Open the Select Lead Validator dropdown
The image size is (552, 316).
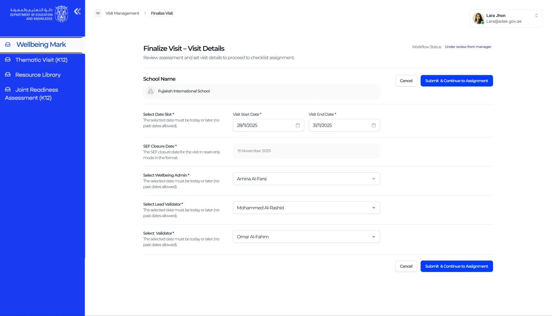pyautogui.click(x=306, y=208)
